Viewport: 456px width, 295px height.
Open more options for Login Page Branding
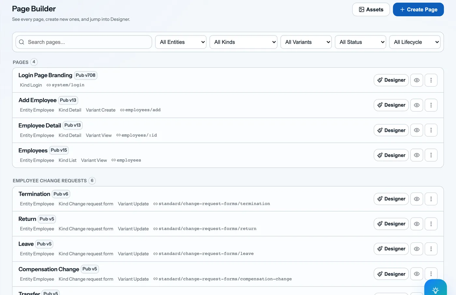431,80
